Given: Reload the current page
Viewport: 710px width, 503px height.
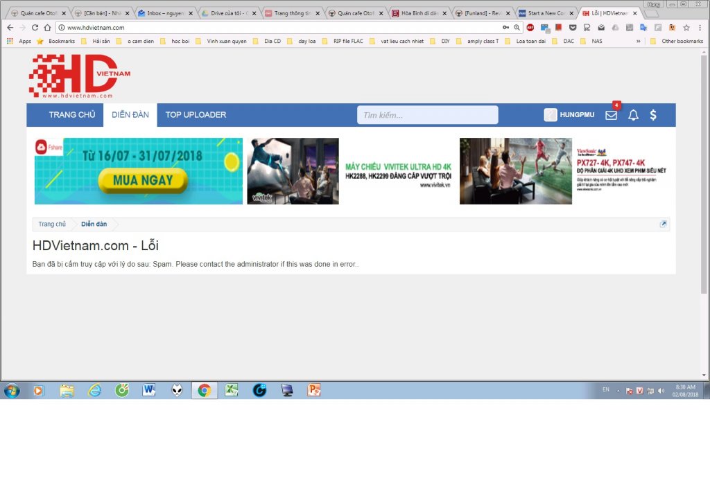Looking at the screenshot, I should [35, 28].
